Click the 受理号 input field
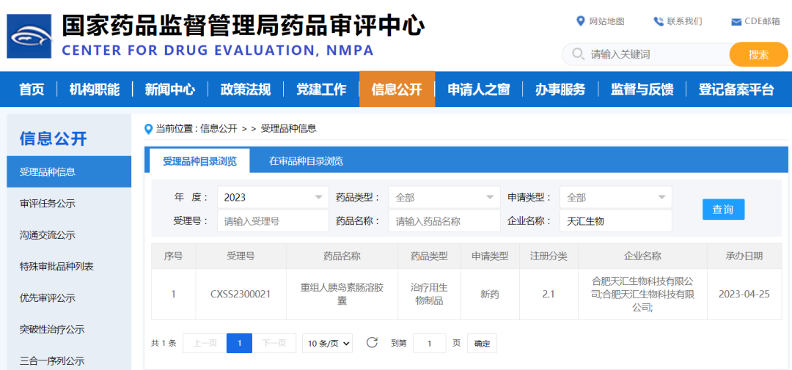This screenshot has width=792, height=370. [x=273, y=221]
